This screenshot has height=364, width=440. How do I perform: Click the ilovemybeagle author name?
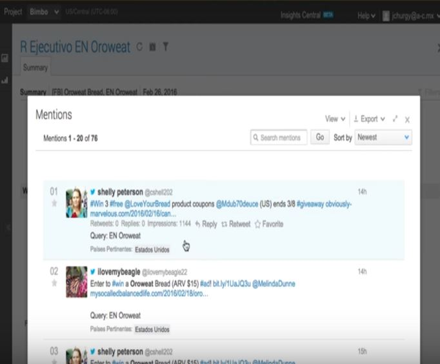119,272
